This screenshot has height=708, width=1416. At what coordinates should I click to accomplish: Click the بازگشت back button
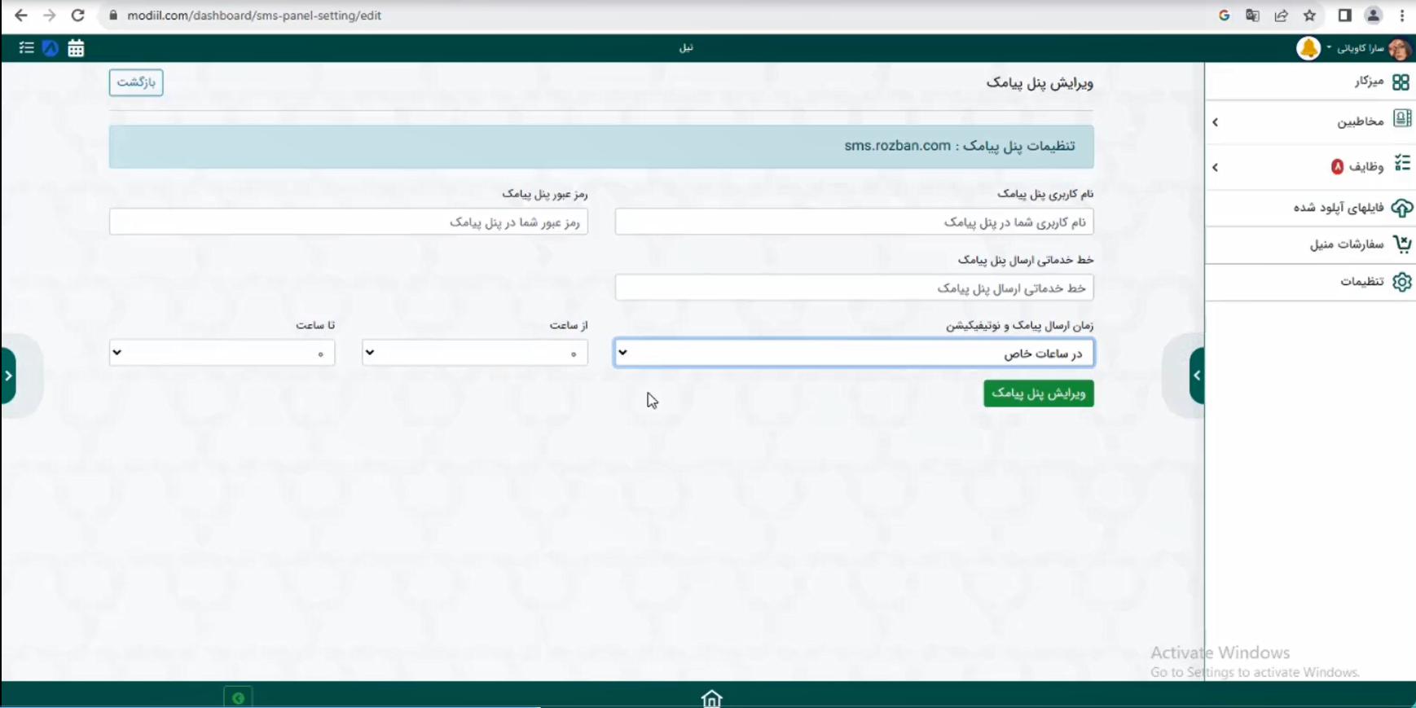tap(136, 82)
